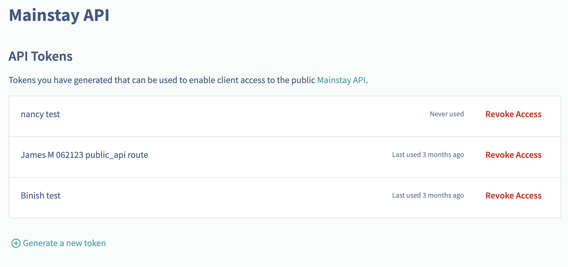
Task: Open the Generate a new token link
Action: (64, 243)
